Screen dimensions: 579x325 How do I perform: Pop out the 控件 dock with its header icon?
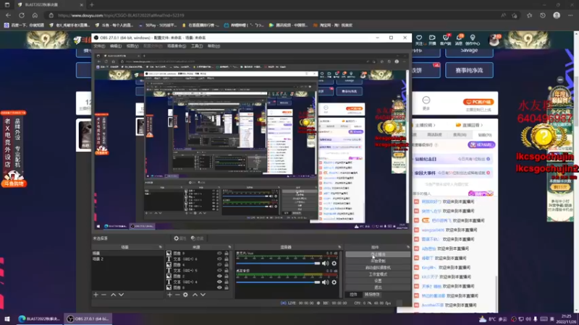408,247
